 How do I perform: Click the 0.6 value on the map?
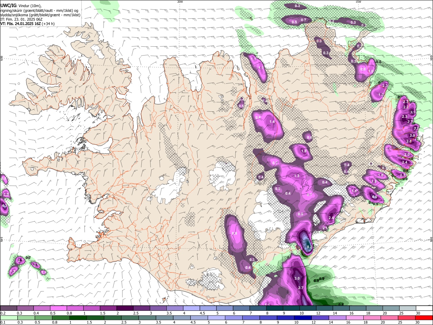pos(309,137)
